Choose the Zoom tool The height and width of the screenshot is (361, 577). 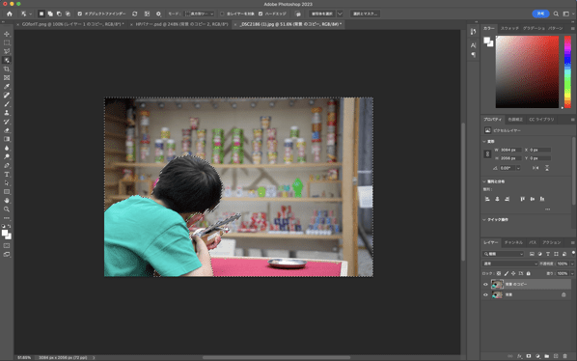(7, 209)
